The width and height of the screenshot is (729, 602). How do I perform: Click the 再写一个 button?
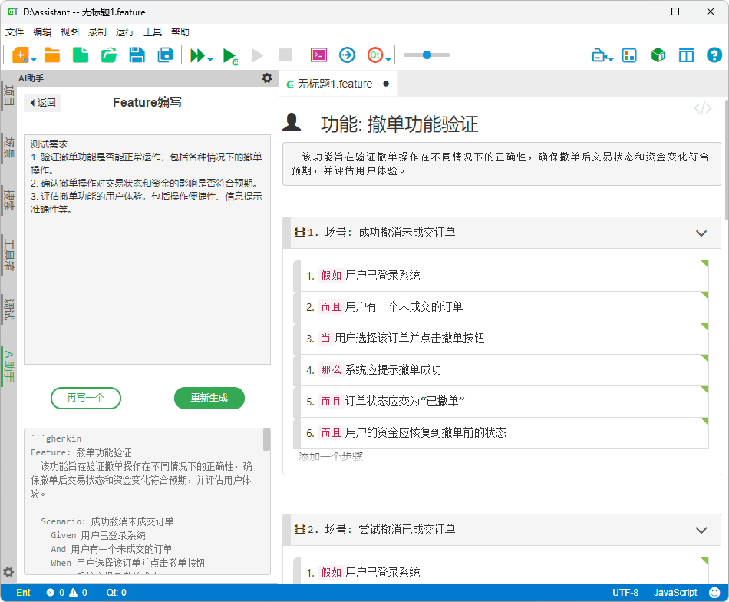click(86, 398)
